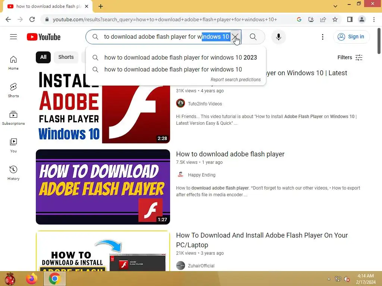
Task: Toggle the Chrome side panel
Action: click(350, 19)
